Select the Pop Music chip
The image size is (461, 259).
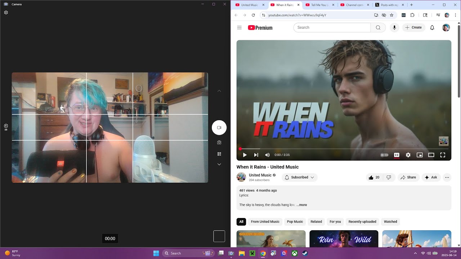pyautogui.click(x=295, y=222)
